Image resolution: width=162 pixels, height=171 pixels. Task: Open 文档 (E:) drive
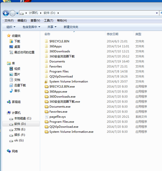click(20, 129)
